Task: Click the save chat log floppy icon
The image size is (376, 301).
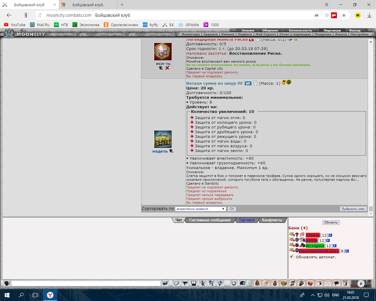Action: (194, 283)
